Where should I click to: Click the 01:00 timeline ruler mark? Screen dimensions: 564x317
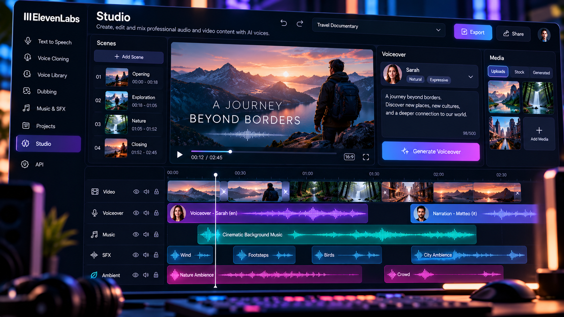307,173
